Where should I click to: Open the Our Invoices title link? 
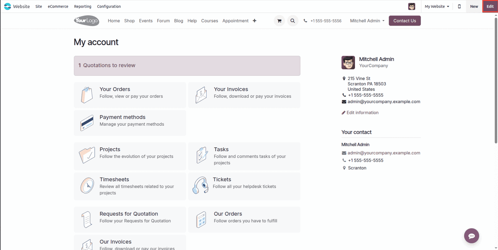(115, 242)
